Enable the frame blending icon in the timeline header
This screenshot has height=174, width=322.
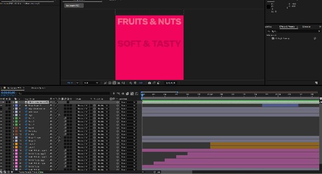pos(127,94)
